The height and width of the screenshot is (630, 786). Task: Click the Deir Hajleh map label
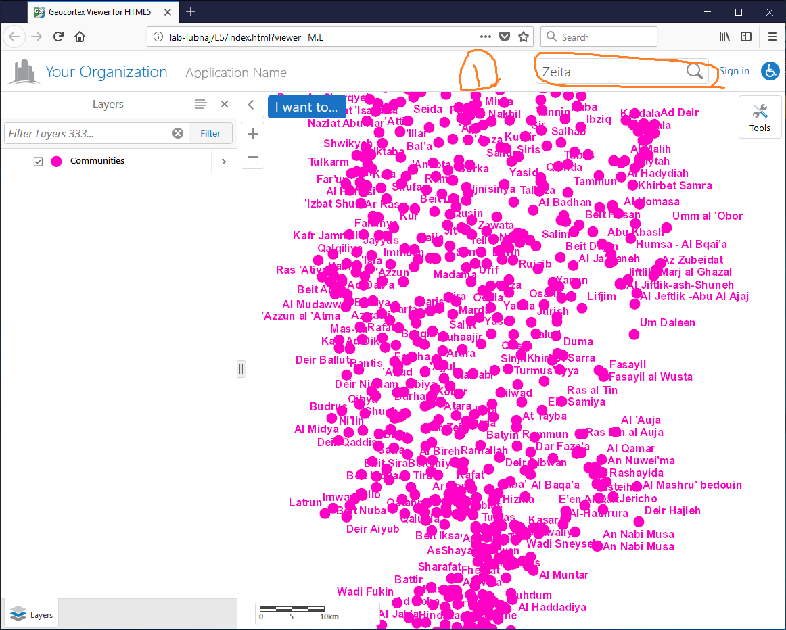click(672, 511)
